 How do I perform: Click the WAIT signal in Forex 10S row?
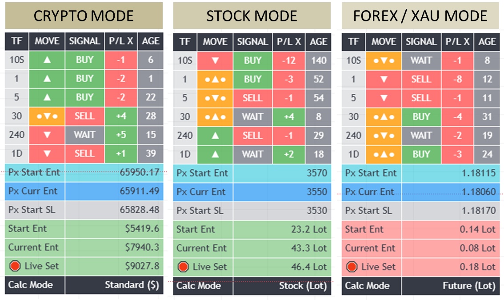coord(420,60)
